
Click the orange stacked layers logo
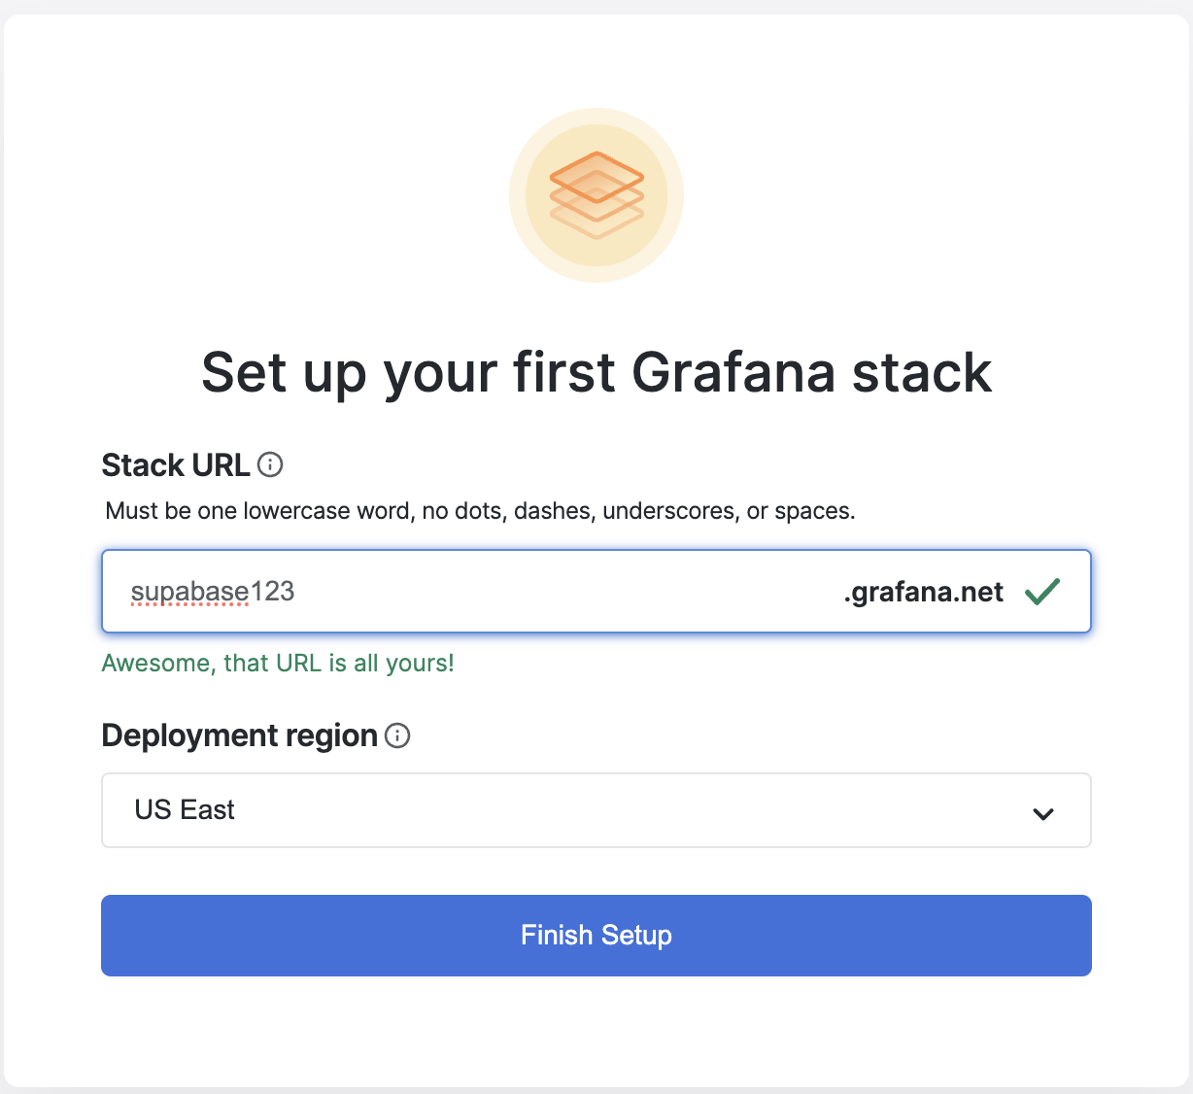596,195
